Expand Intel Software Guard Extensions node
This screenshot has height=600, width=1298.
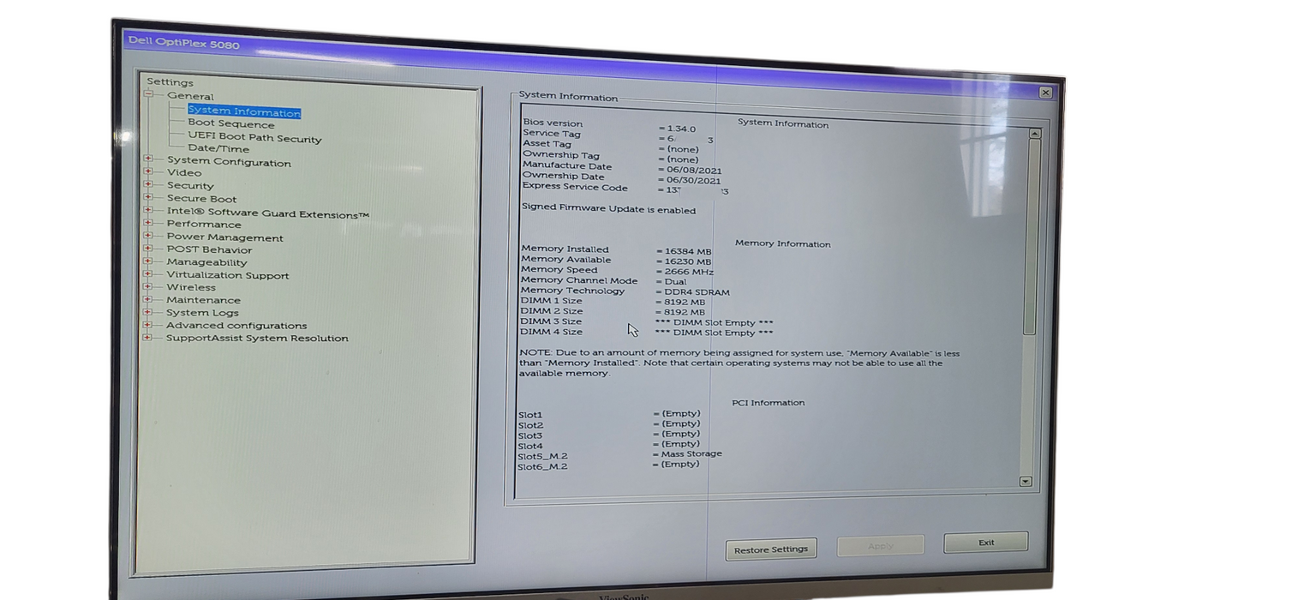click(148, 210)
